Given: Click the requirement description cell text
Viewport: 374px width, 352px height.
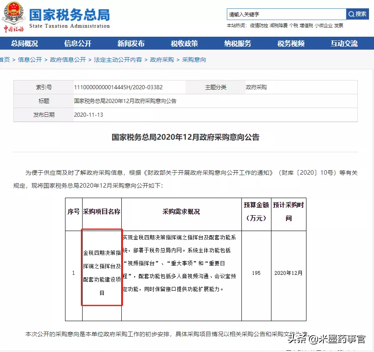Looking at the screenshot, I should click(x=179, y=263).
